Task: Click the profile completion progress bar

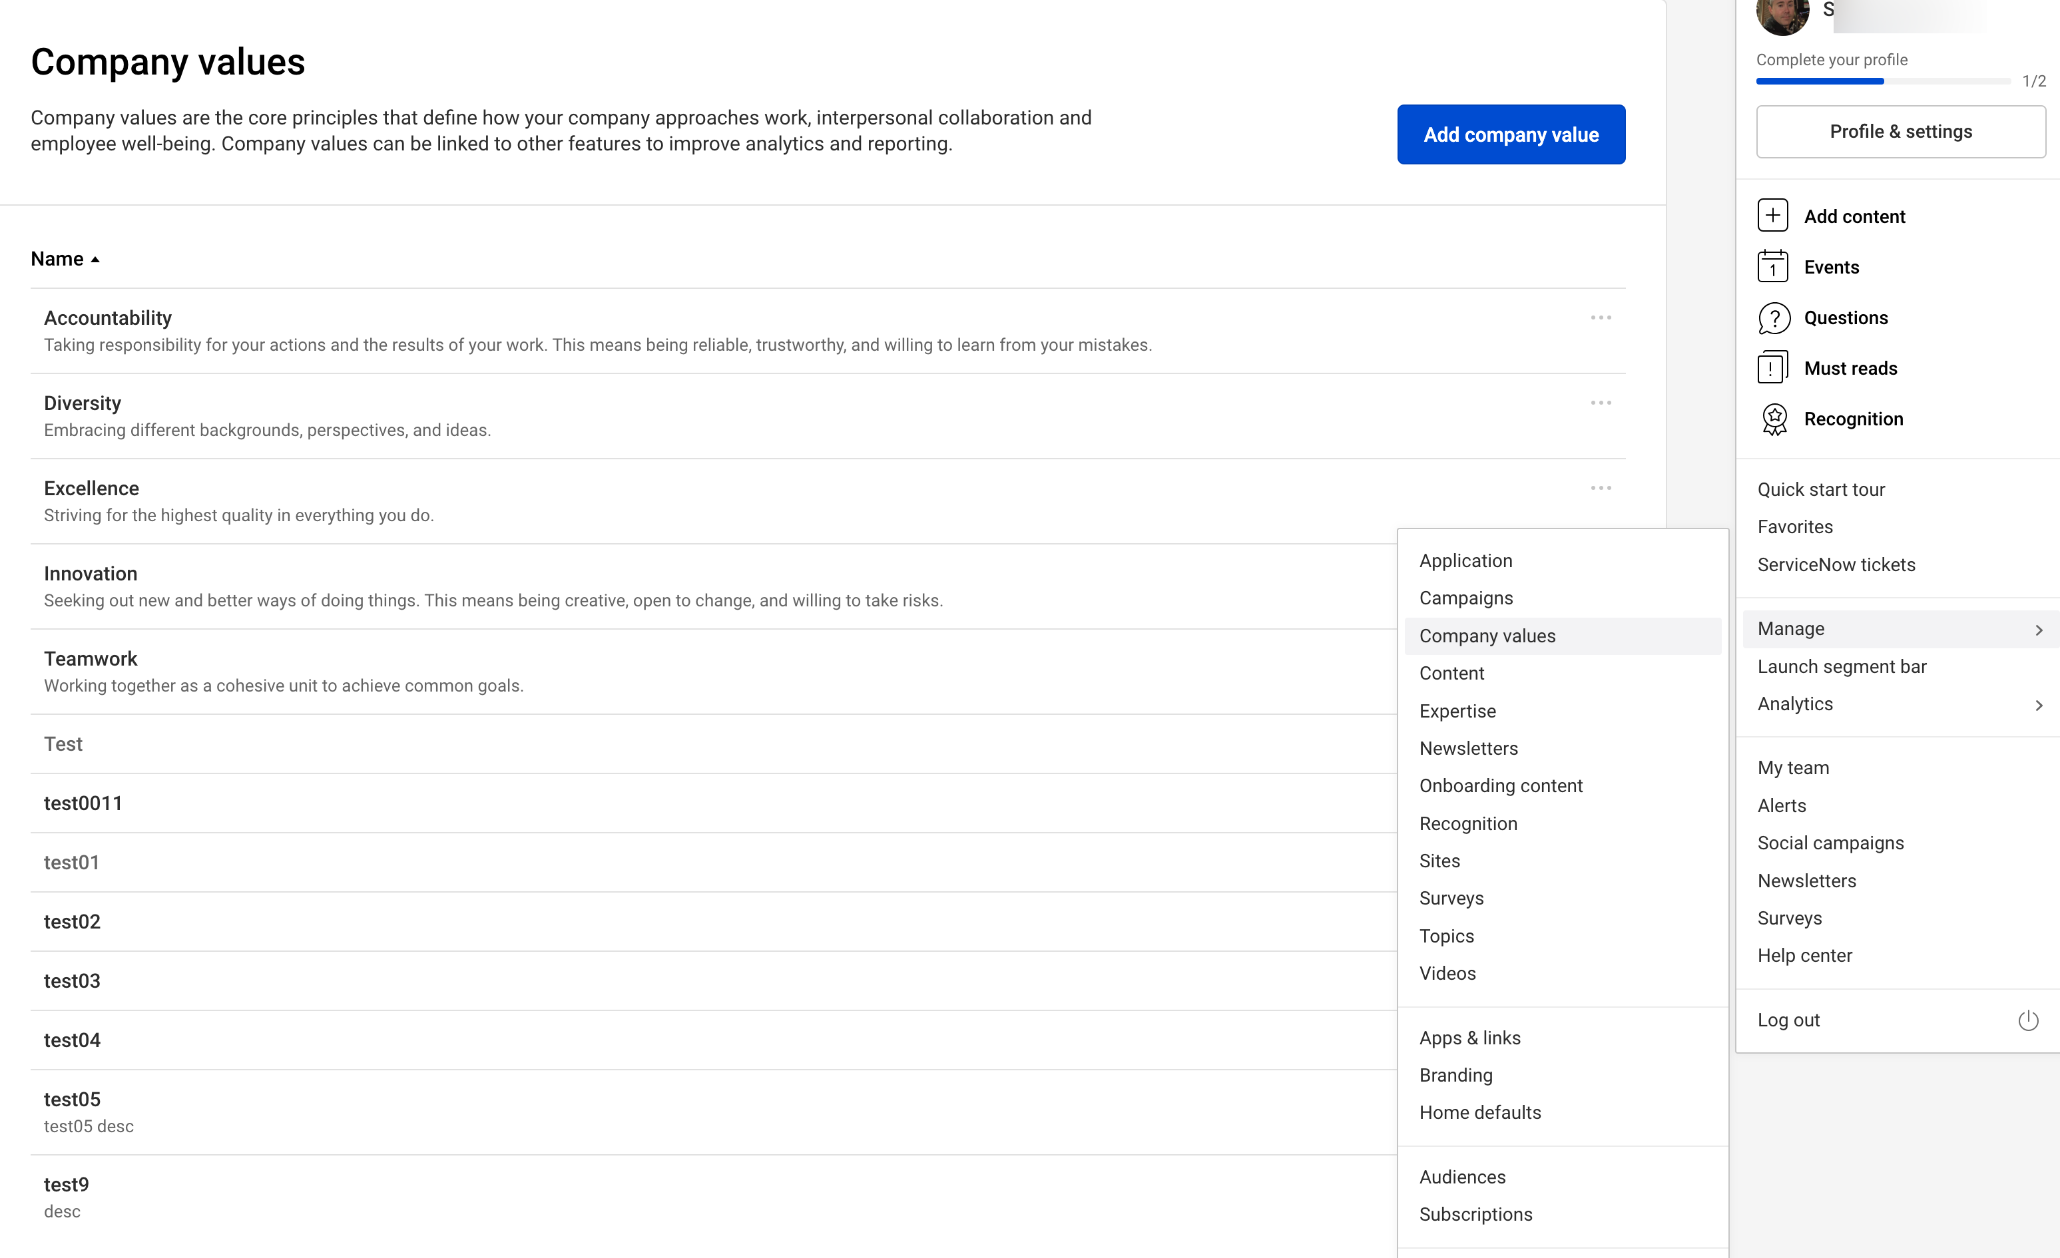Action: point(1883,81)
